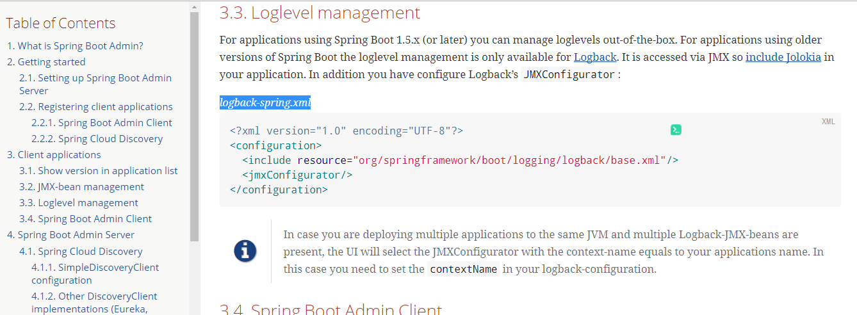Jump to '3.4. Spring Boot Admin Client' sidebar link
This screenshot has width=857, height=315.
(x=86, y=219)
